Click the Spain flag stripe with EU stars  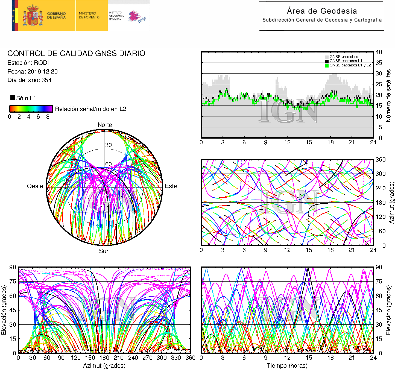point(15,16)
